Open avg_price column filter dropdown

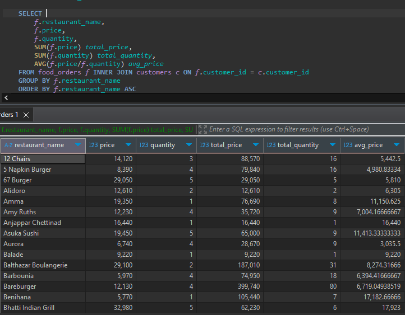397,145
